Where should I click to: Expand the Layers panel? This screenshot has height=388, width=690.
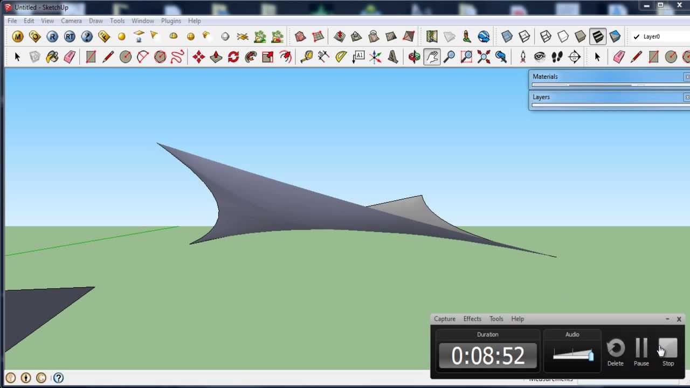(x=609, y=97)
